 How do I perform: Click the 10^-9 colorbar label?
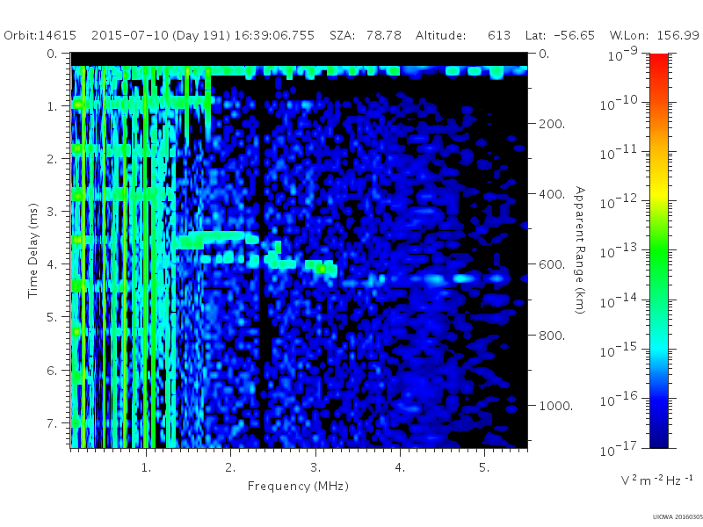pos(623,54)
